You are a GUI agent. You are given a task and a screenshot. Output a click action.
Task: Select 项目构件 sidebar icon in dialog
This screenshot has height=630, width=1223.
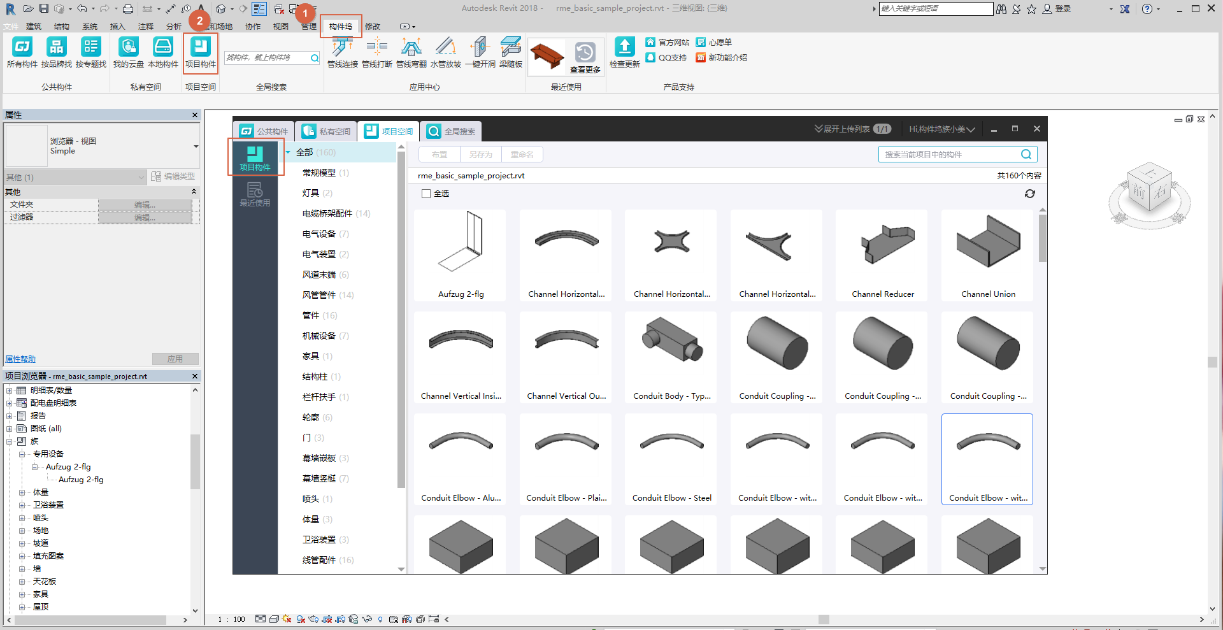point(255,158)
